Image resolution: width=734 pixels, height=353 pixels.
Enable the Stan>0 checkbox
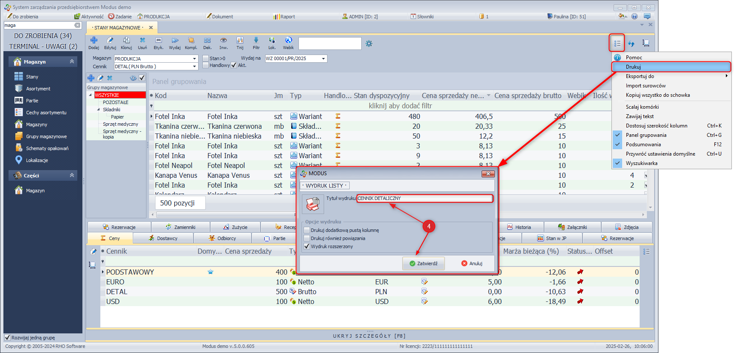[206, 58]
